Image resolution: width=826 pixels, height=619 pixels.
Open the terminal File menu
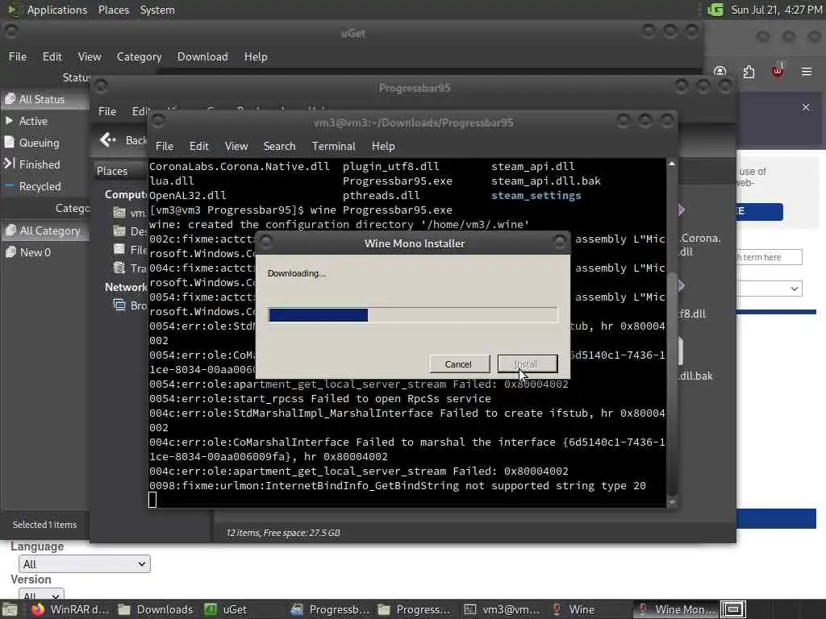click(165, 146)
